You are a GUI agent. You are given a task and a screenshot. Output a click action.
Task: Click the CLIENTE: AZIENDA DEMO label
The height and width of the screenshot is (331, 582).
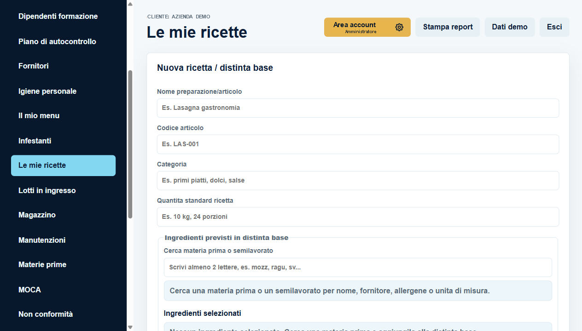point(179,17)
